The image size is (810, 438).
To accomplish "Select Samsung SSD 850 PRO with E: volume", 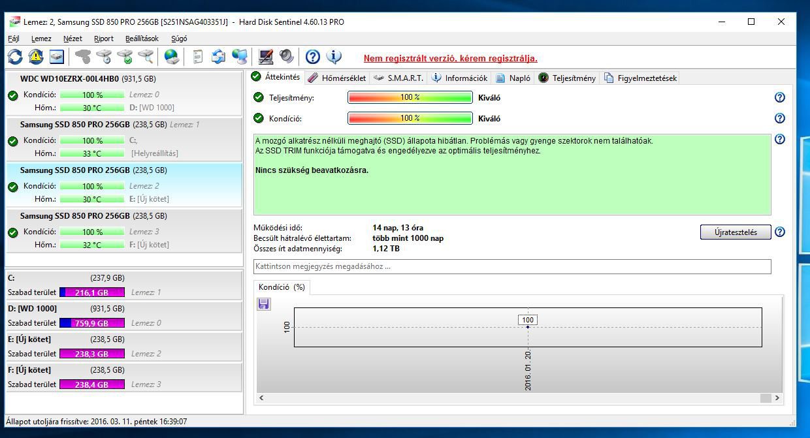I will [123, 184].
